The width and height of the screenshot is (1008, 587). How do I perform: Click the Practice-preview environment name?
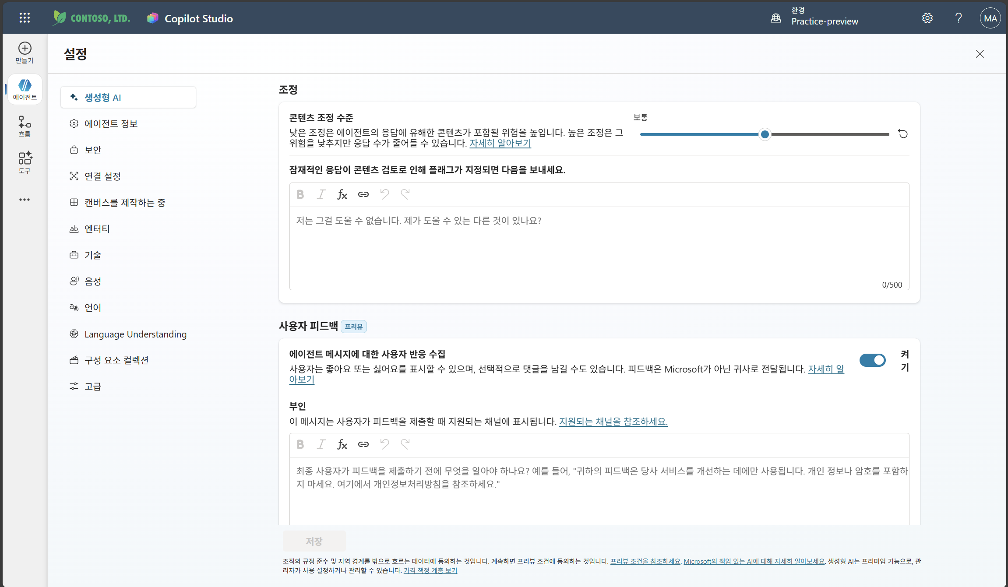click(x=825, y=21)
